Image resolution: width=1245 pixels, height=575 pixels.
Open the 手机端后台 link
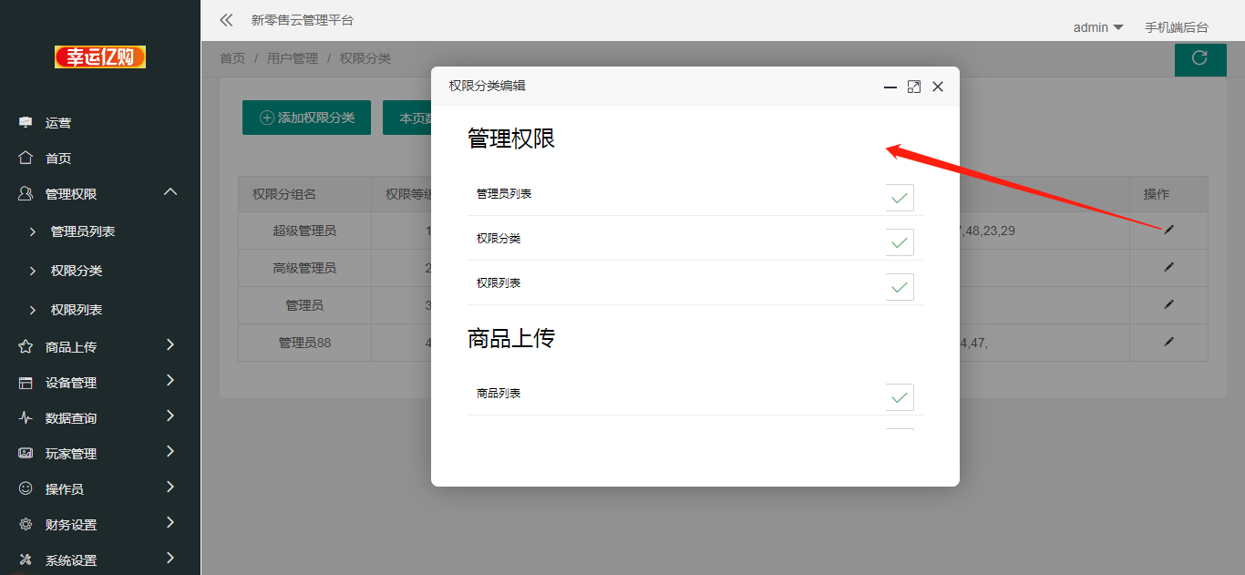pyautogui.click(x=1176, y=27)
